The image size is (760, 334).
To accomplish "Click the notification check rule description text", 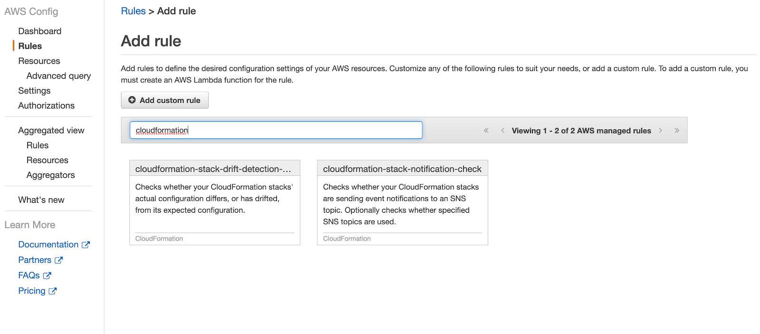I will coord(401,204).
